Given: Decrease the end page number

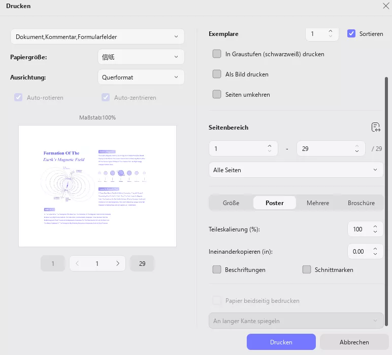Looking at the screenshot, I should click(x=357, y=152).
